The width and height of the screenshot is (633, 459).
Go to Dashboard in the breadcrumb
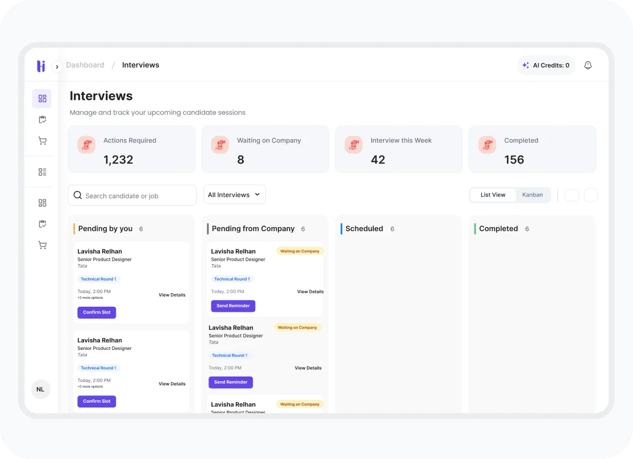coord(85,65)
